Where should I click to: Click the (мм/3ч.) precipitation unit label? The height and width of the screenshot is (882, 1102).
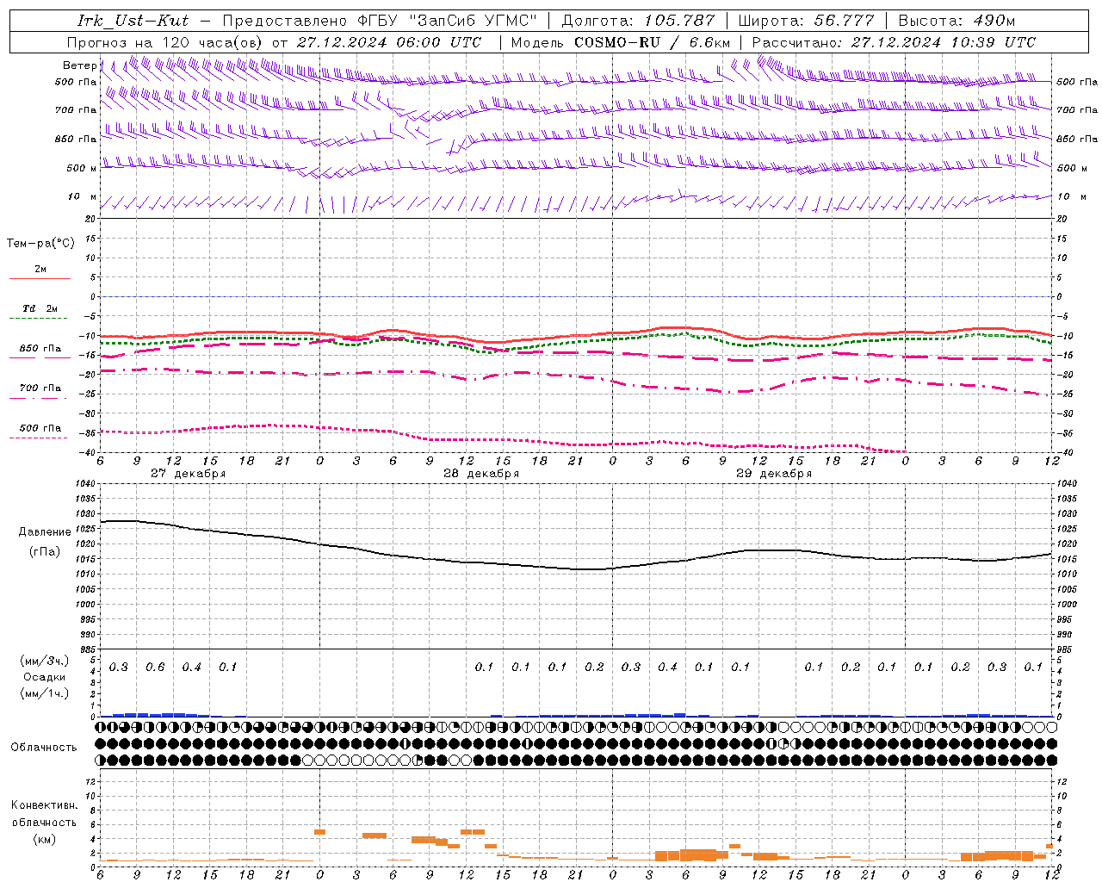click(44, 661)
